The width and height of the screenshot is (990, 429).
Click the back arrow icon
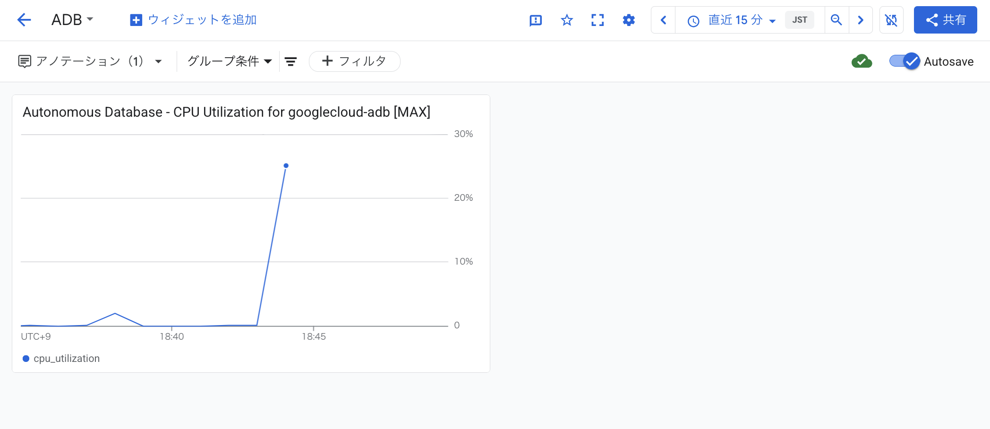(x=24, y=20)
